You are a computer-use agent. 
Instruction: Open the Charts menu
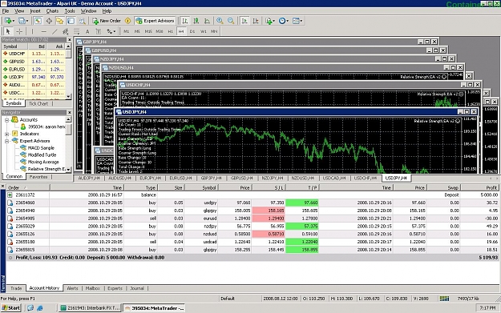coord(52,11)
